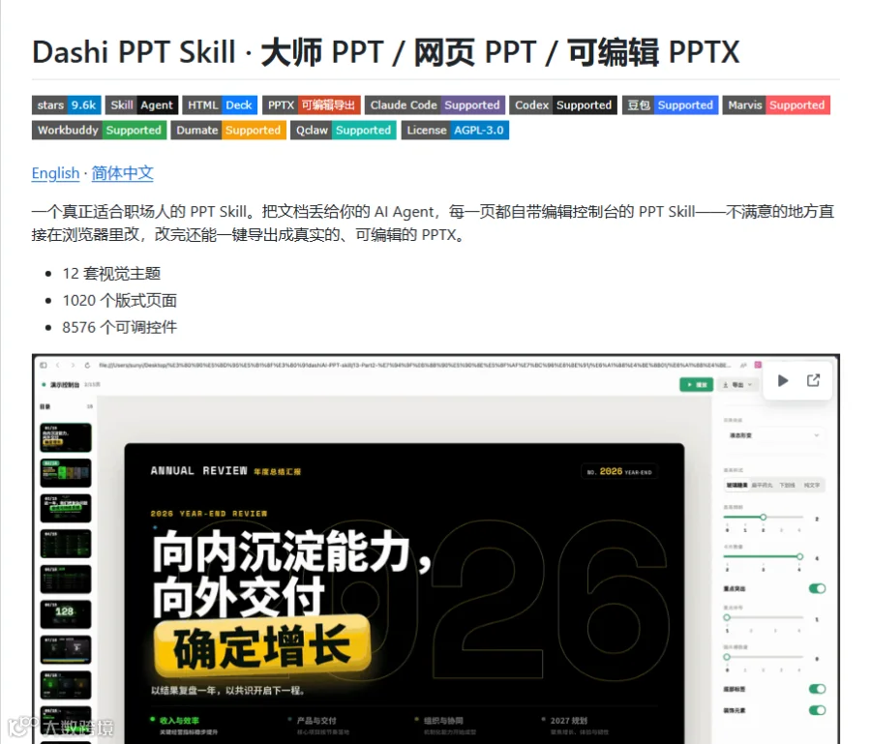Click the stars 9.6k badge

(x=67, y=104)
